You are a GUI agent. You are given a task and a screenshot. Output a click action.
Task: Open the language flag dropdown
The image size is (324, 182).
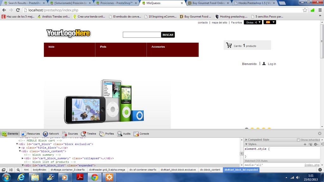270,22
